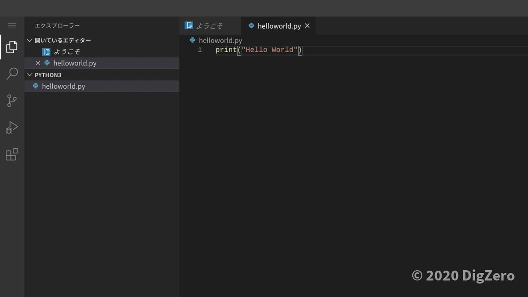Screen dimensions: 528x297
Task: Open helloworld.py under the PYTHON3 folder
Action: [x=63, y=86]
